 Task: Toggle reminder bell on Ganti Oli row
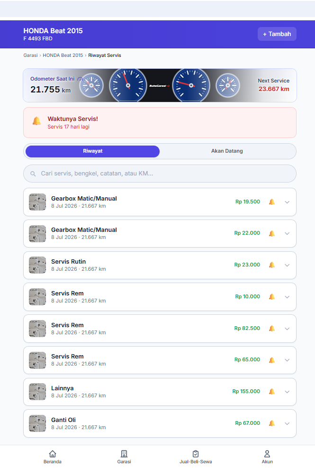(x=272, y=423)
